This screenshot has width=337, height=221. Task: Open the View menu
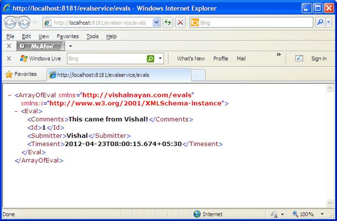coord(44,37)
